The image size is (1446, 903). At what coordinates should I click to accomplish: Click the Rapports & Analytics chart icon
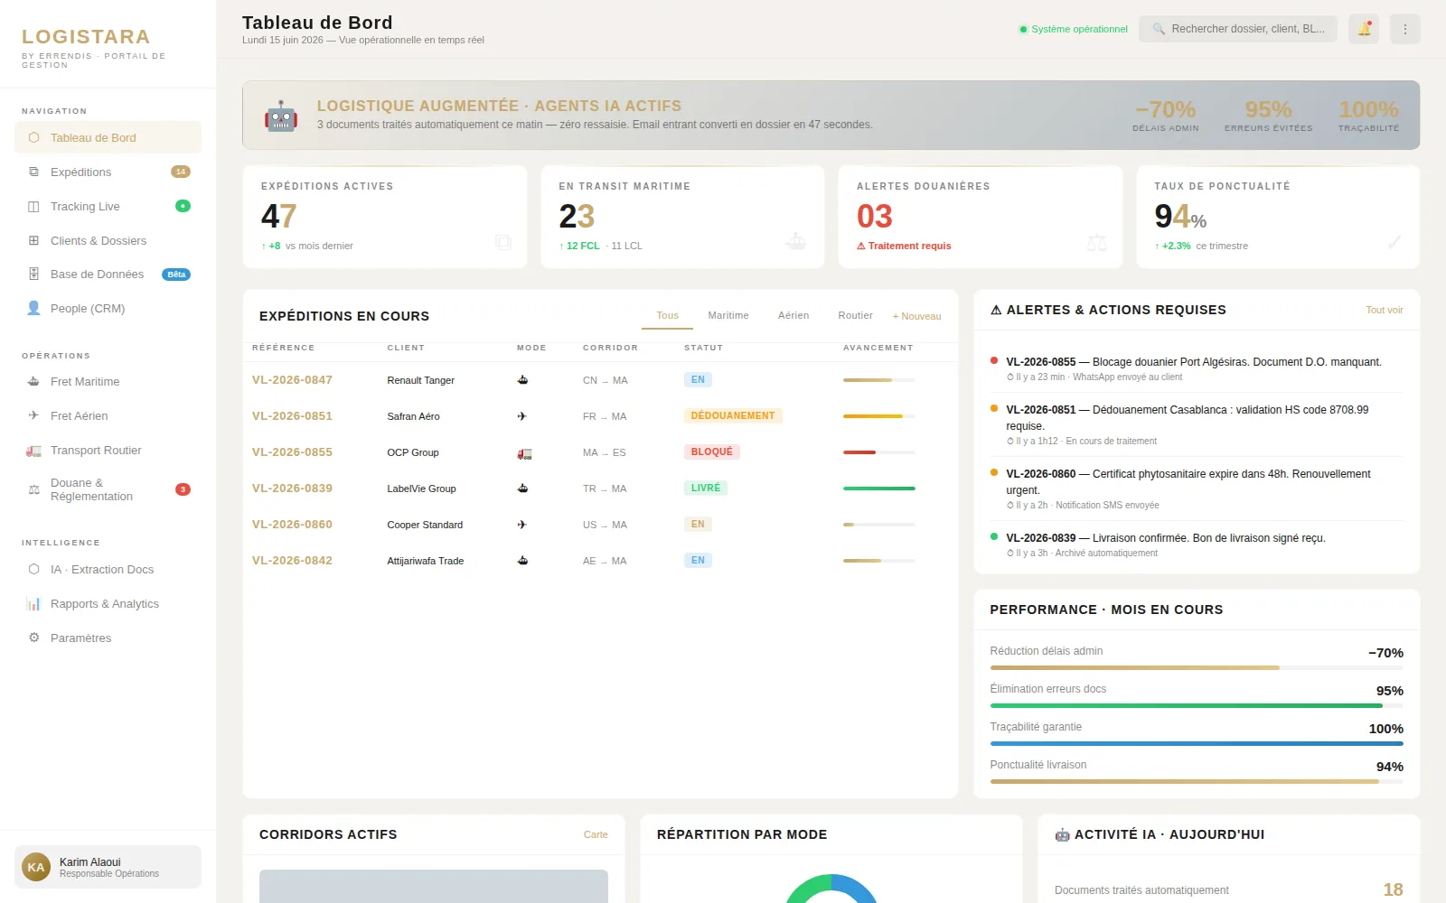pyautogui.click(x=34, y=604)
